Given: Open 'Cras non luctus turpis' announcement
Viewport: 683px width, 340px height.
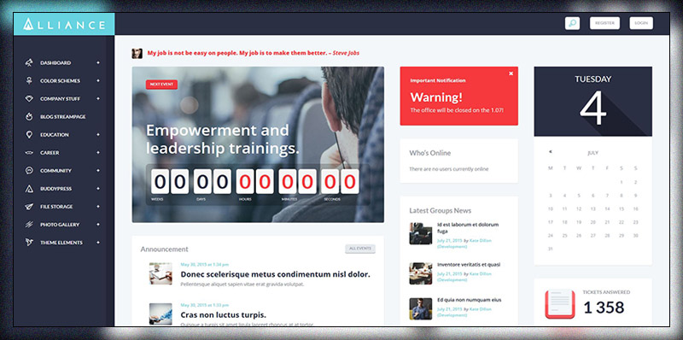Looking at the screenshot, I should [224, 314].
